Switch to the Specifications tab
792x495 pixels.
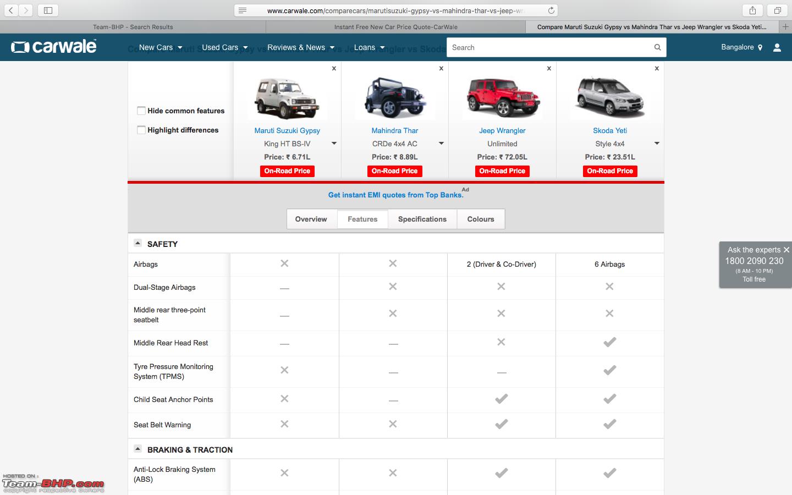(x=422, y=219)
